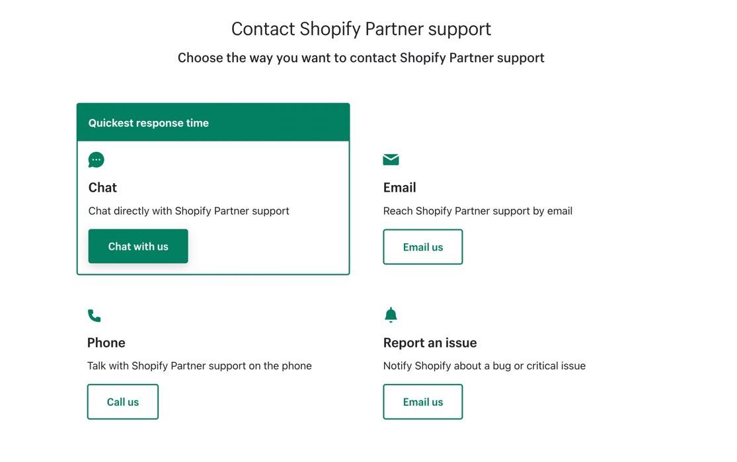This screenshot has width=737, height=462.
Task: Click 'Reach Shopify Partner support by email' text
Action: 477,212
